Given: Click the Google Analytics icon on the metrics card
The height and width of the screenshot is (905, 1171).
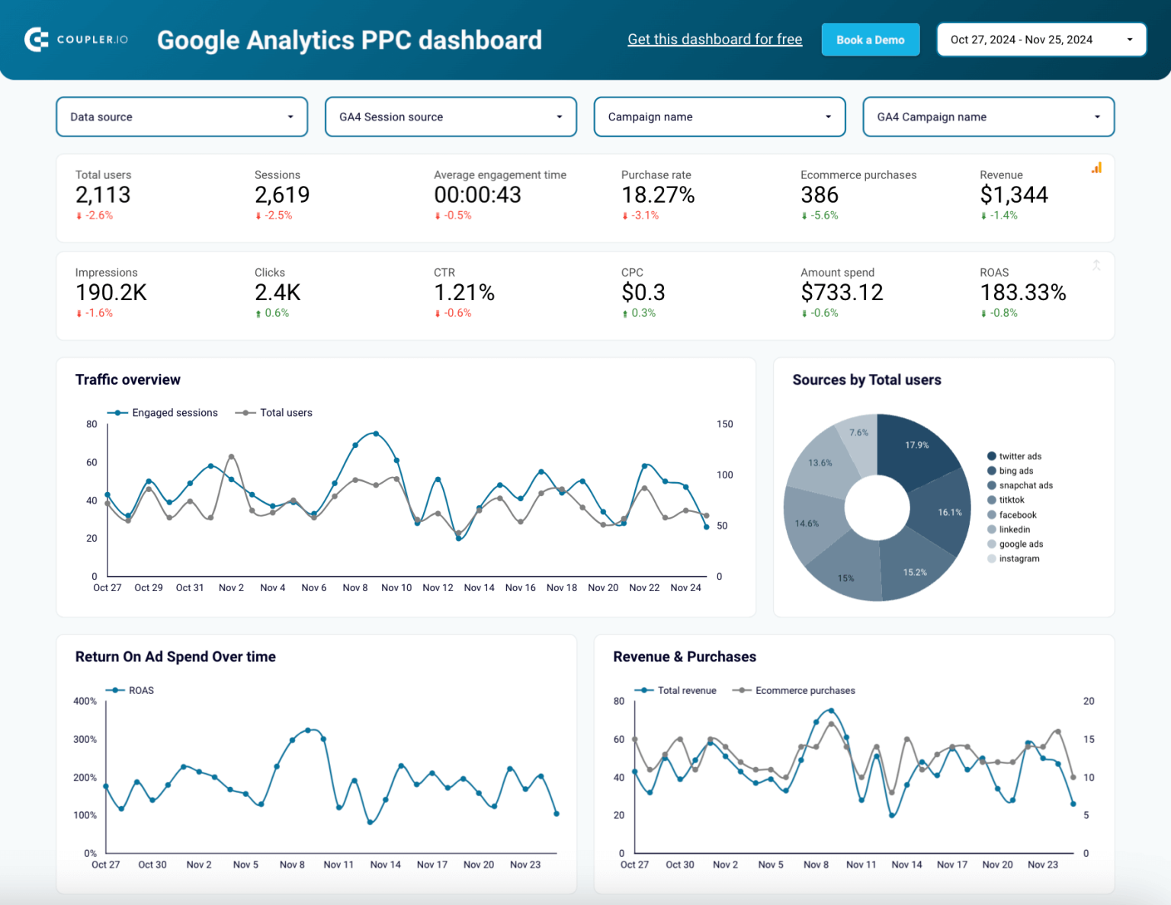Looking at the screenshot, I should point(1096,168).
